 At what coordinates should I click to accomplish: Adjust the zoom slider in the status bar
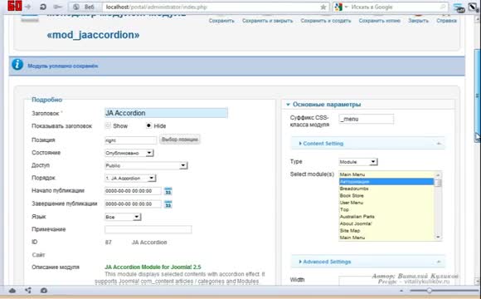429,291
